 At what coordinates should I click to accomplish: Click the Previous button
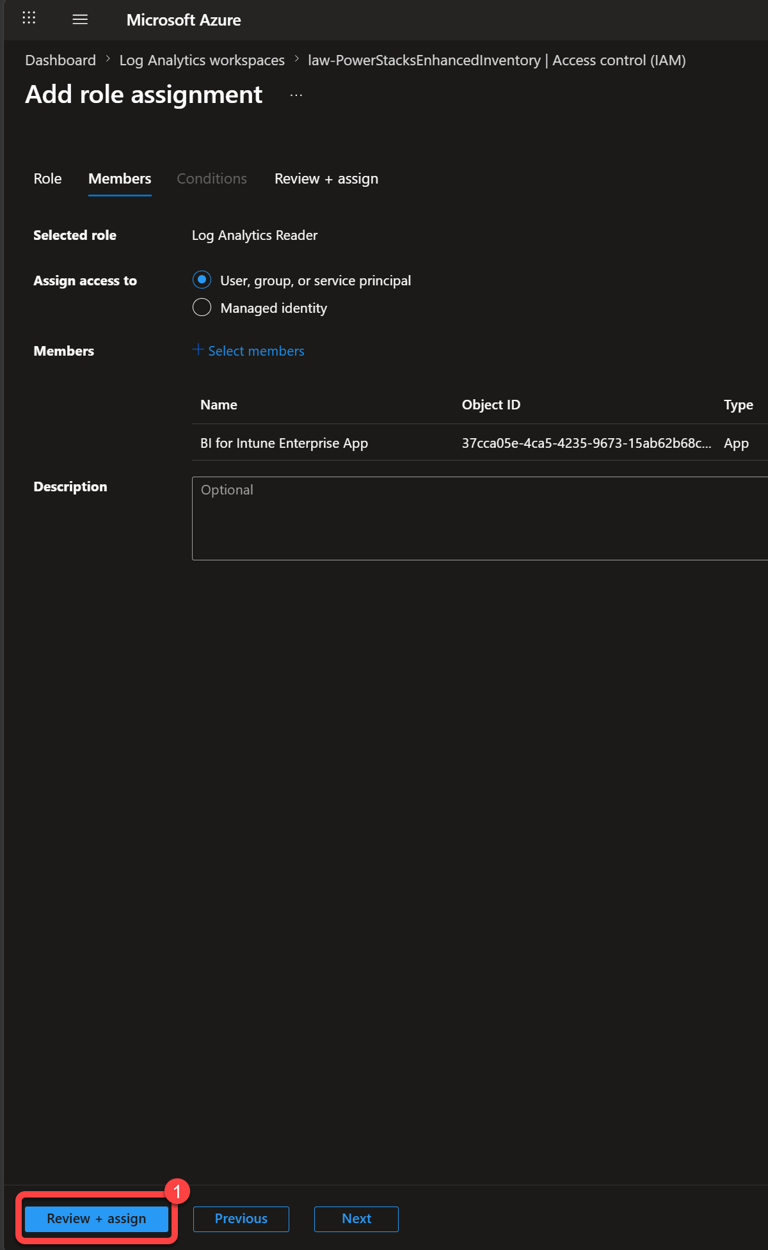point(241,1219)
